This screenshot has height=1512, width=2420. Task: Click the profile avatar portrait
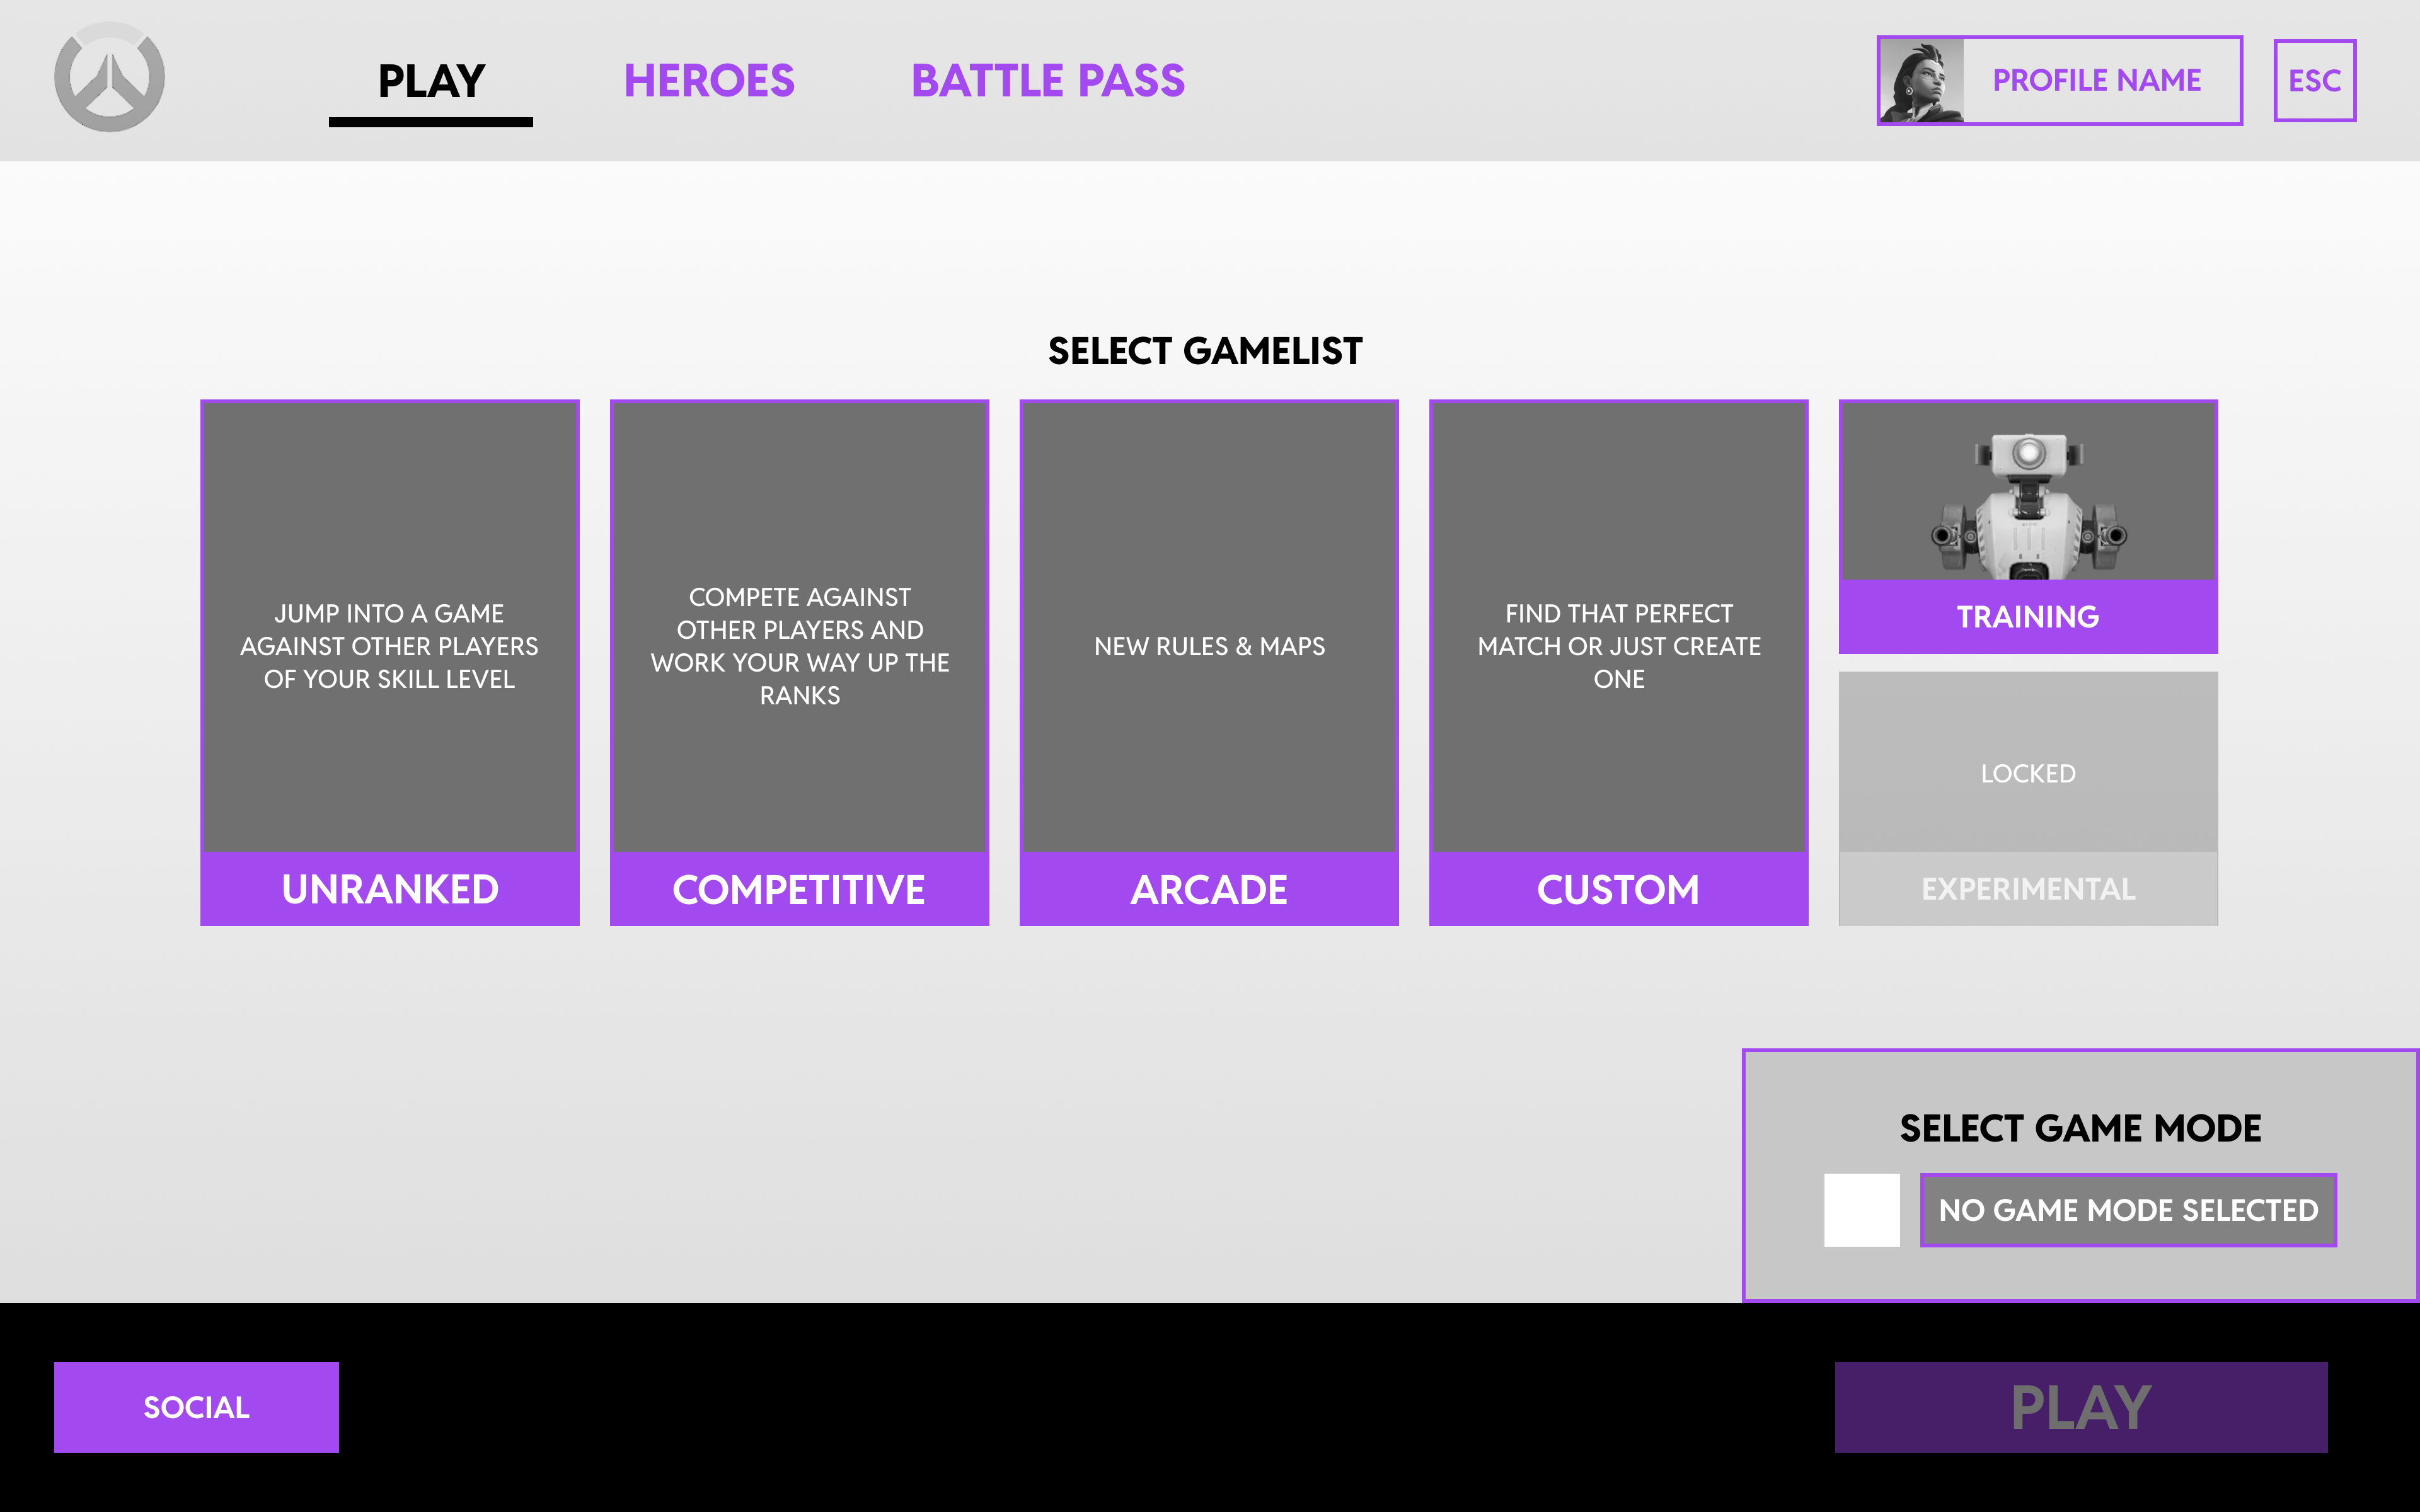point(1921,81)
